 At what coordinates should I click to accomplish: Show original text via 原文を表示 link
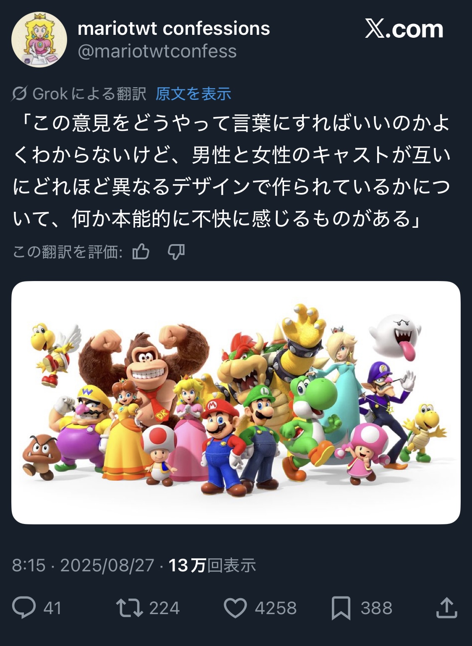(x=193, y=94)
